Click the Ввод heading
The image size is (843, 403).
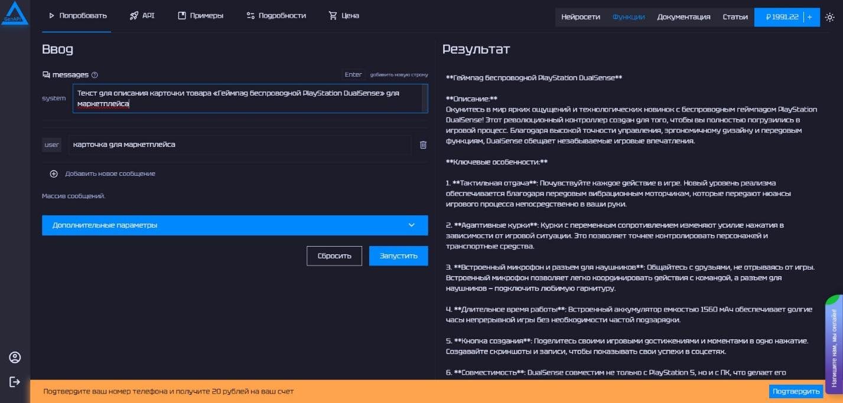[57, 50]
